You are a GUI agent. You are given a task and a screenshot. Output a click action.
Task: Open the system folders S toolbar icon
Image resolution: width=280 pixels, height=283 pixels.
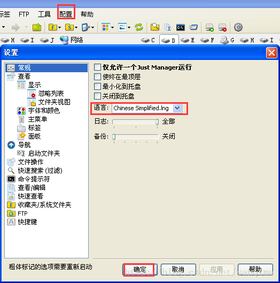tap(69, 27)
